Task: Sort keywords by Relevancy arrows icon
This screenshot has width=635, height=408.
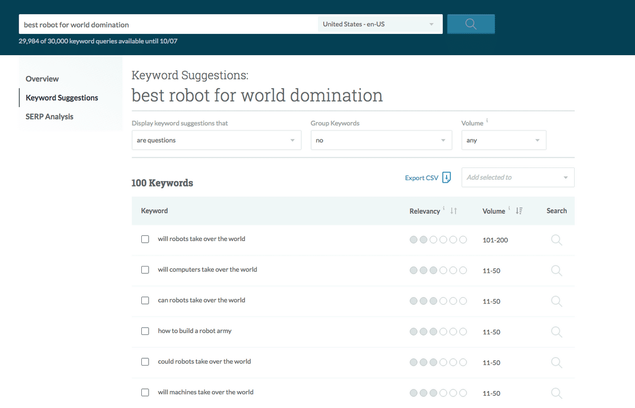Action: [x=453, y=211]
